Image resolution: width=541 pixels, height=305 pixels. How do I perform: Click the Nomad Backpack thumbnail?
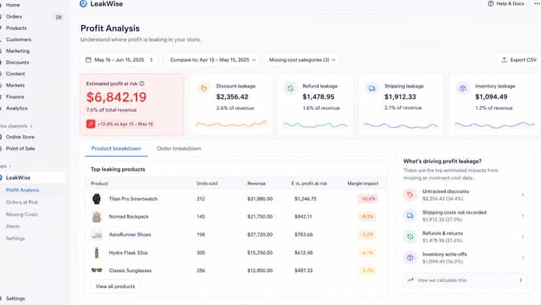pos(97,217)
